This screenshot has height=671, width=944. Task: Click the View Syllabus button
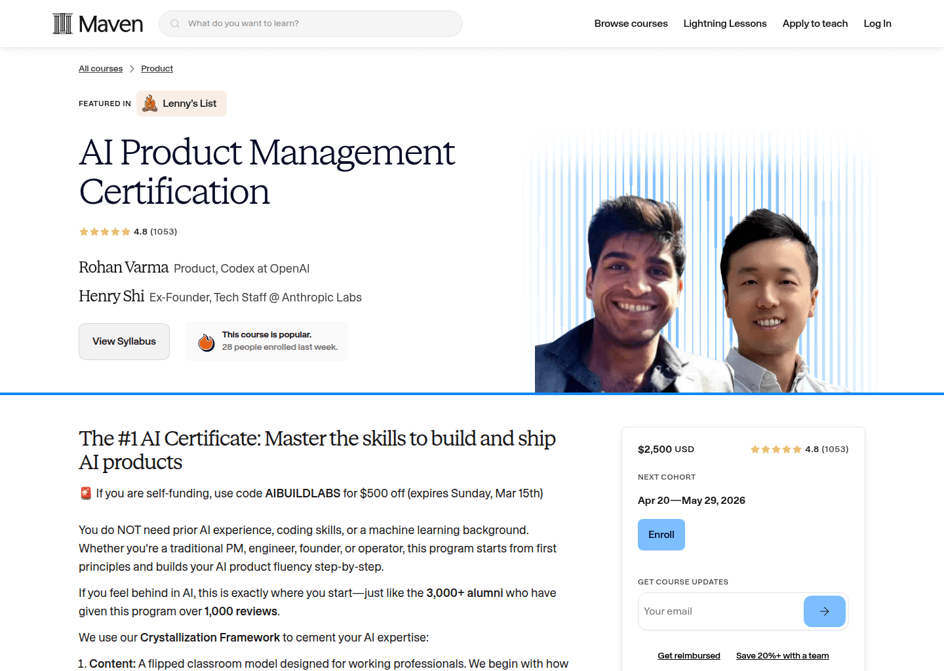124,341
